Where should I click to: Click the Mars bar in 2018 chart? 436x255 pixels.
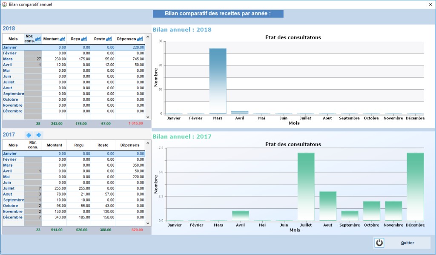coord(218,81)
